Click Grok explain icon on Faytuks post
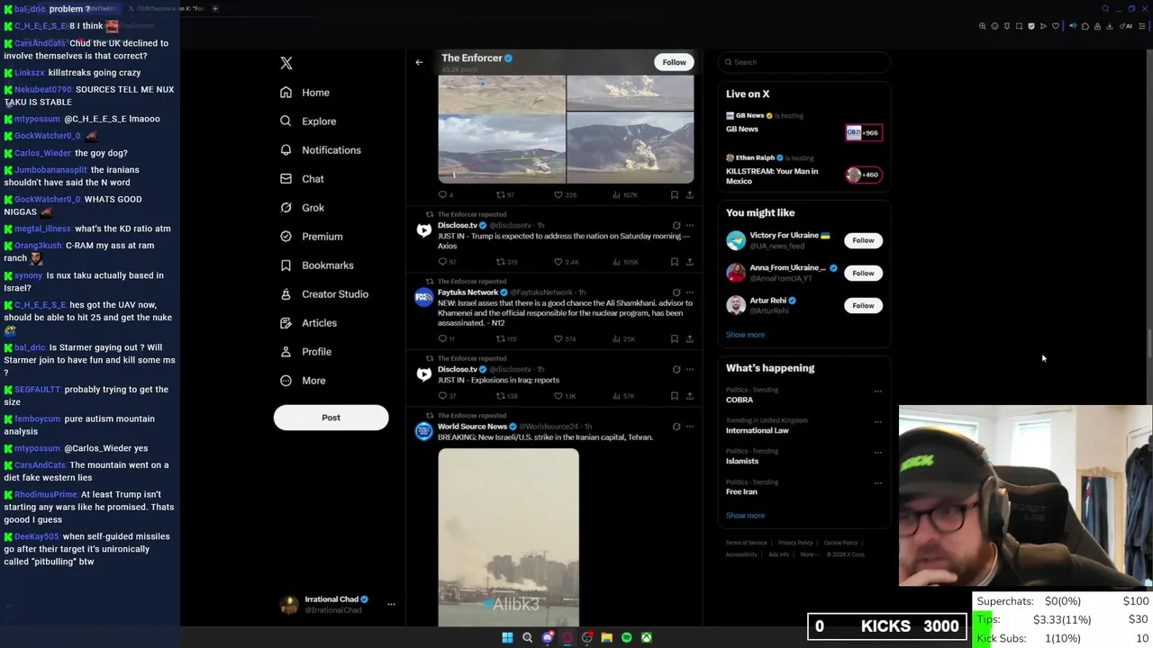 coord(676,292)
